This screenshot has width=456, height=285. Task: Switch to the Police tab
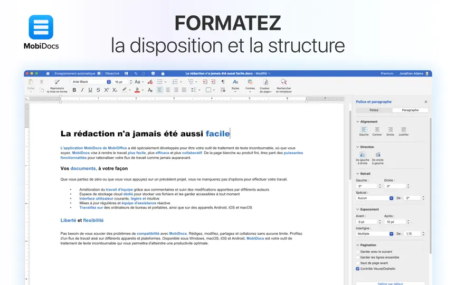(374, 110)
